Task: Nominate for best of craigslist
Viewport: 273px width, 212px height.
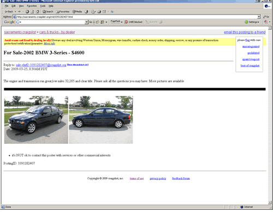Action: click(x=250, y=65)
